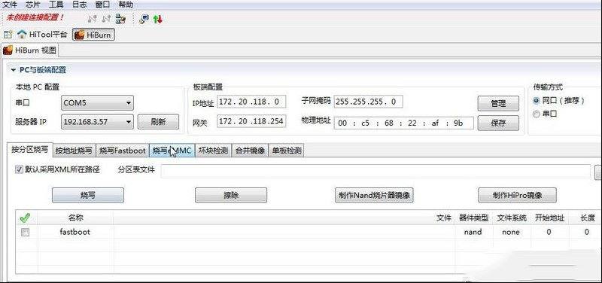
Task: Select the HiBurn 视图 view tab
Action: click(x=29, y=50)
